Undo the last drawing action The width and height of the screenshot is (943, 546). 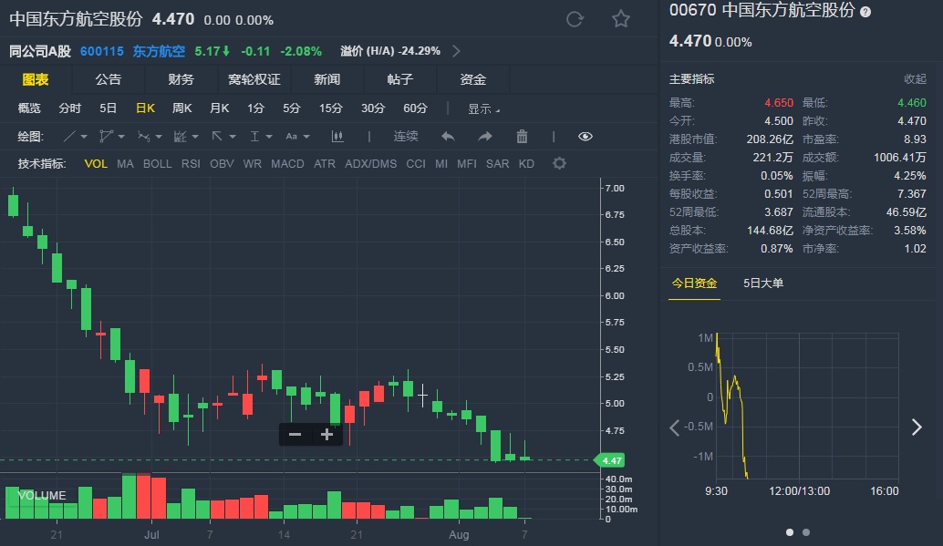coord(448,137)
